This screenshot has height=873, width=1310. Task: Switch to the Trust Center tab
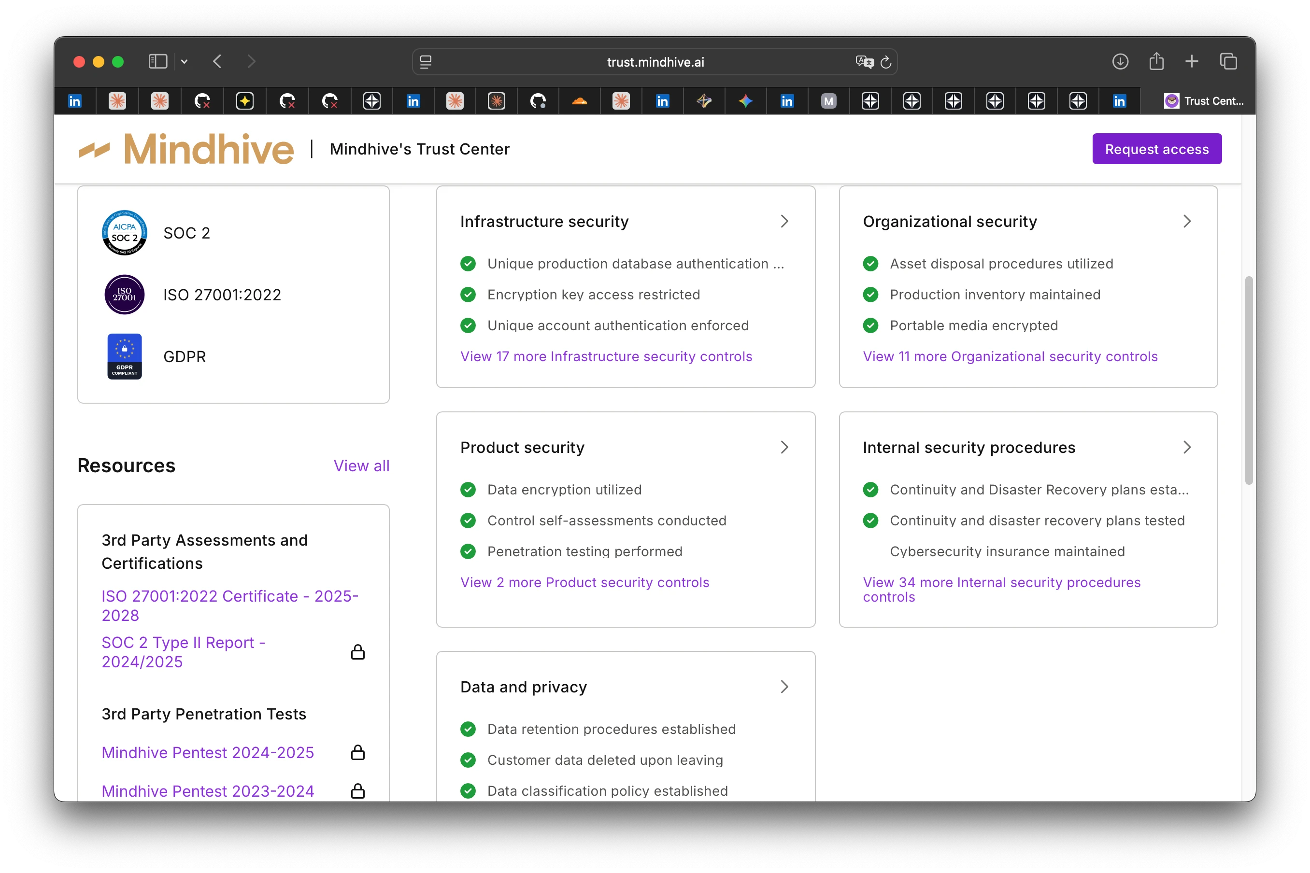click(1203, 101)
